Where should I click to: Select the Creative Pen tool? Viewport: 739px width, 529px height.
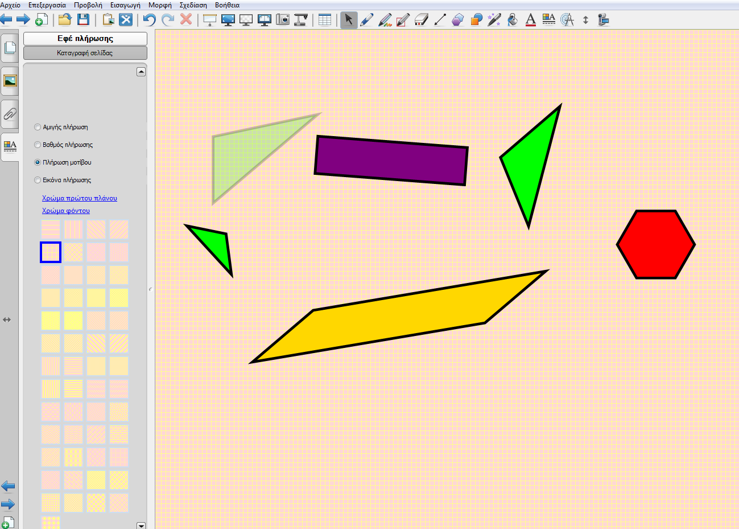click(385, 20)
